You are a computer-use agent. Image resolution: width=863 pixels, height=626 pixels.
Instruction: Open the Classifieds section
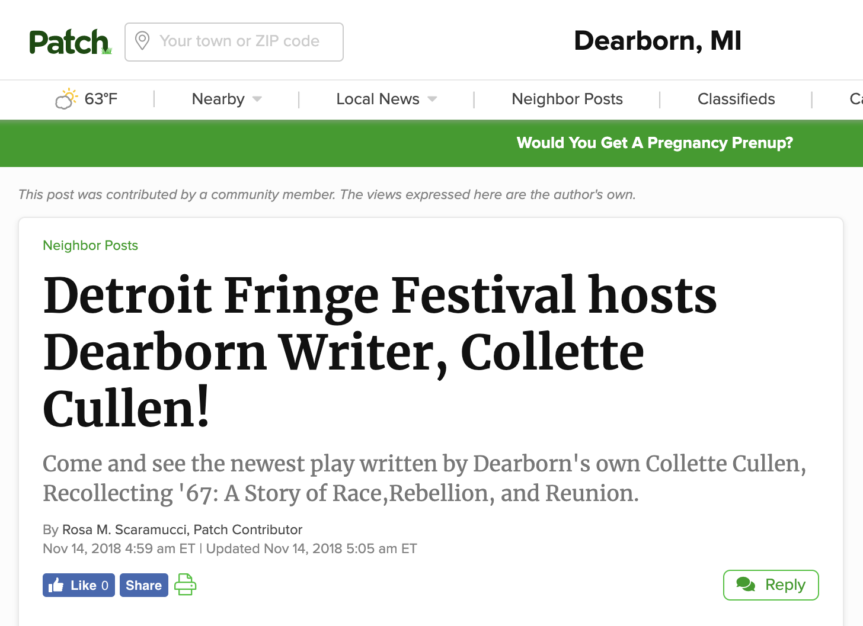[x=736, y=99]
